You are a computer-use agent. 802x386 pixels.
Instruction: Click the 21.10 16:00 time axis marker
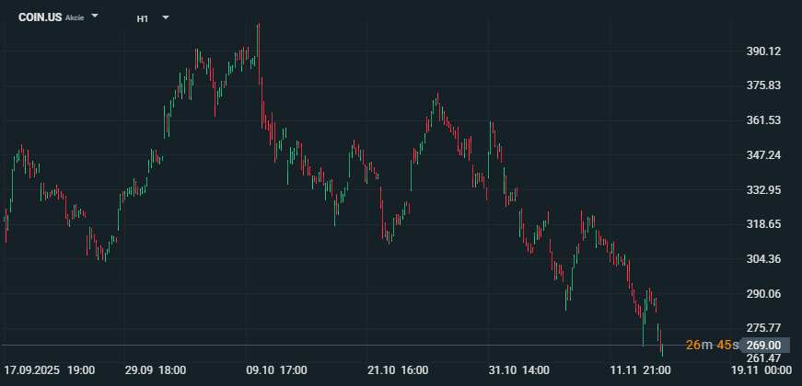[398, 370]
